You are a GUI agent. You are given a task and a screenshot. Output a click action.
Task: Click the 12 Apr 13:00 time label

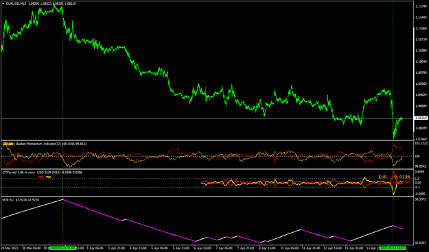coord(332,248)
